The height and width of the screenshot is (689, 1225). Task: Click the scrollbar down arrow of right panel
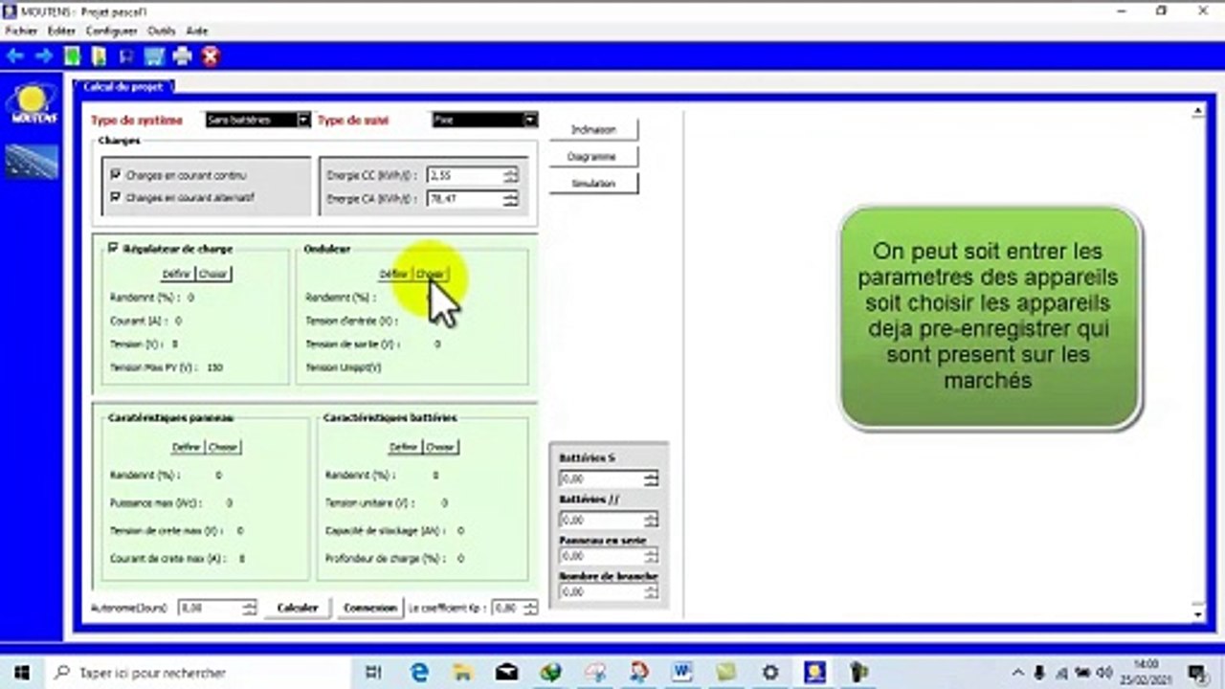coord(1197,613)
